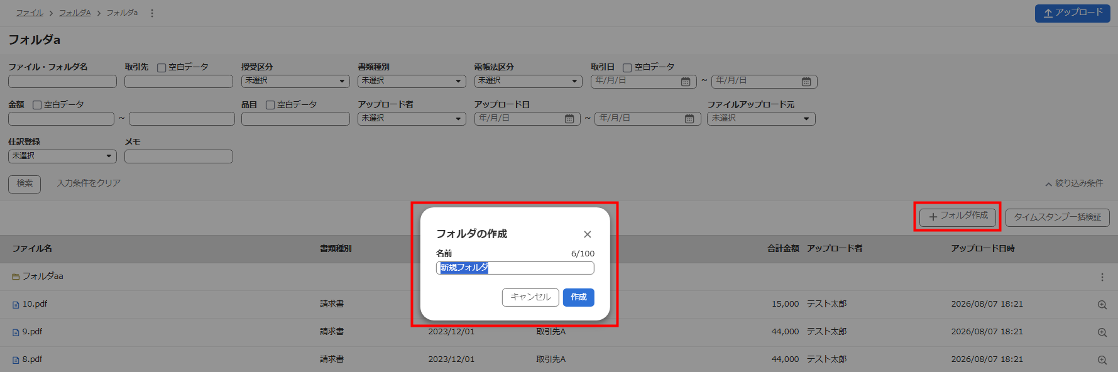Preview 10.pdf with the magnifier icon

pos(1102,305)
